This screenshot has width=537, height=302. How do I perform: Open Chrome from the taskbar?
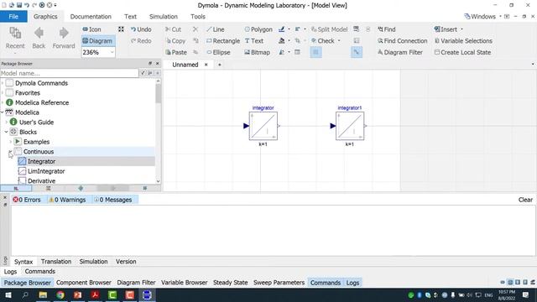pyautogui.click(x=60, y=294)
